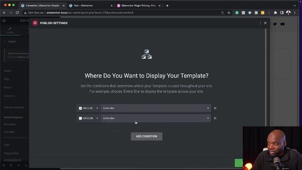Open the Chrome profile avatar menu
Image resolution: width=302 pixels, height=170 pixels.
(288, 13)
